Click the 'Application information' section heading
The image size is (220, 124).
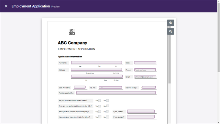70,57
